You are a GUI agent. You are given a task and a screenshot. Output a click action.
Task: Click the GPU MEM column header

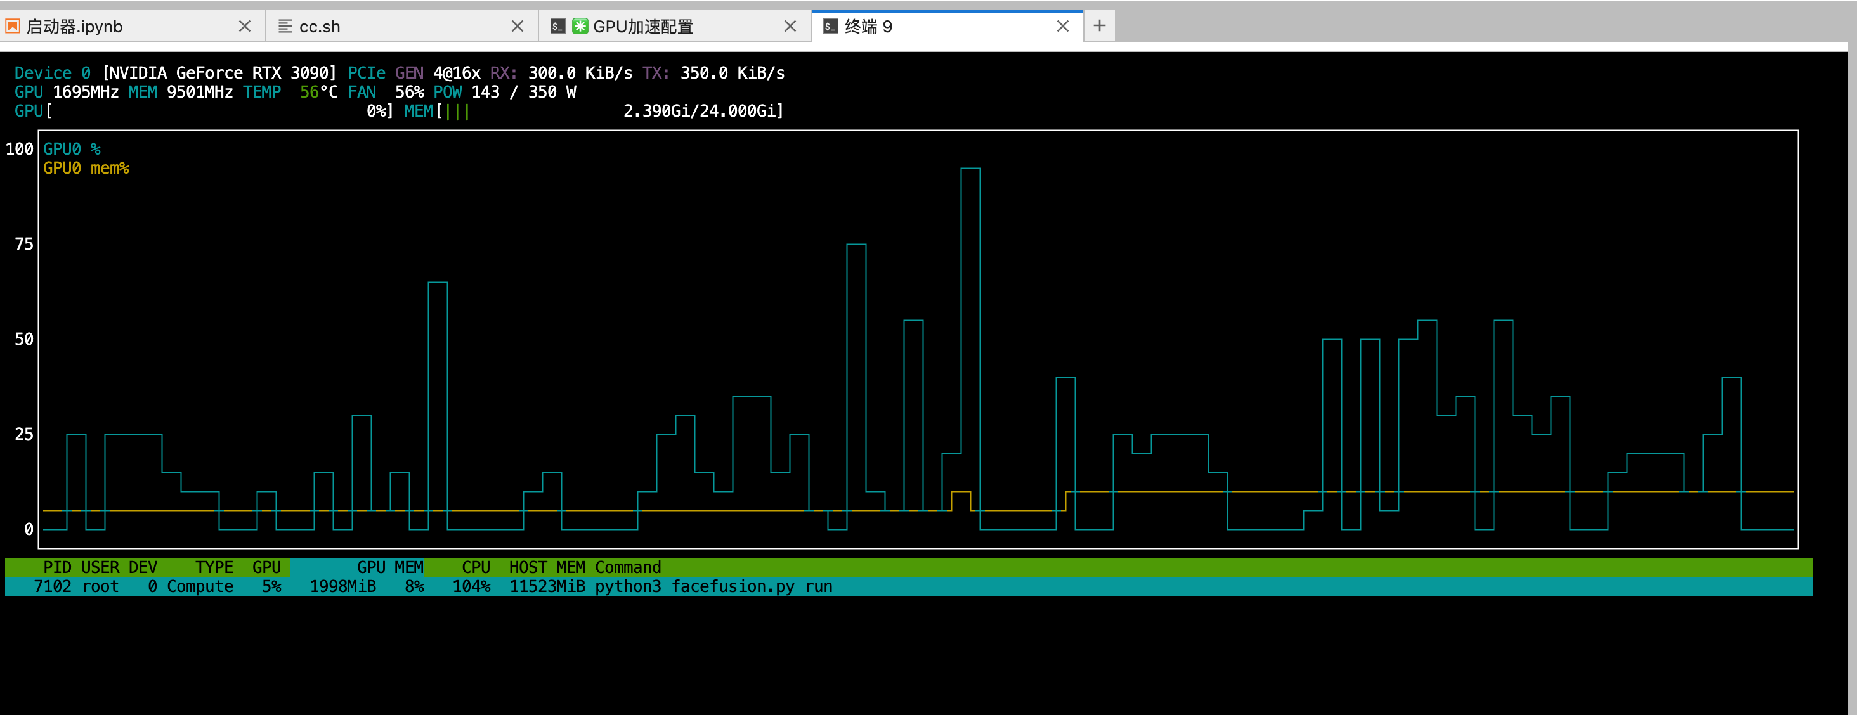click(389, 567)
